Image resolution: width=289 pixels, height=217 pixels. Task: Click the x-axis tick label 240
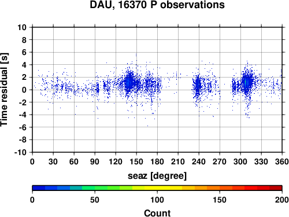point(199,161)
